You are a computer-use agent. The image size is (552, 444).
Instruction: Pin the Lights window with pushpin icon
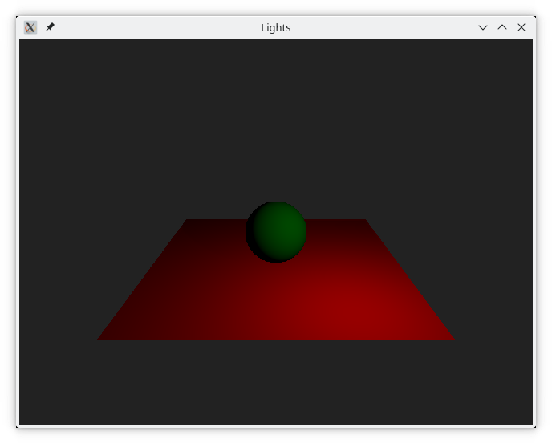coord(50,27)
